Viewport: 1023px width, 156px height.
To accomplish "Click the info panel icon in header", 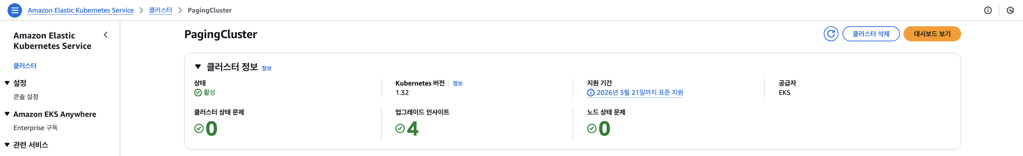I will pos(988,10).
